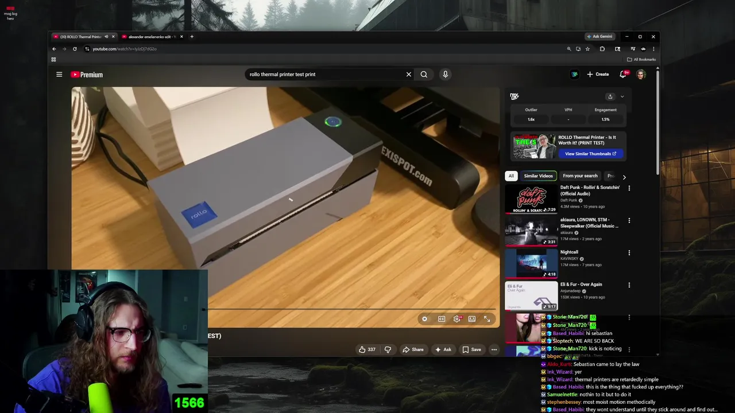Open Daft Punk Rollin' & Scratchin' thumbnail
This screenshot has width=735, height=413.
click(x=531, y=199)
